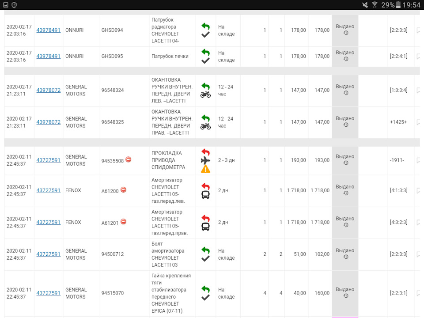Click comment flag icon in [2:2:4:1] row

coord(418,56)
